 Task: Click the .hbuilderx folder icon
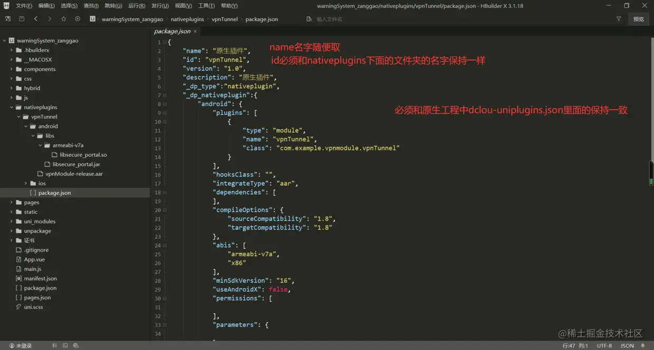19,50
